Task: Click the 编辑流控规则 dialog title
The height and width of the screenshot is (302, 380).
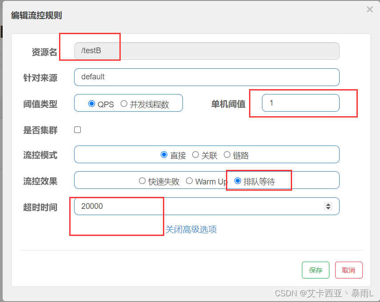Action: pyautogui.click(x=36, y=15)
